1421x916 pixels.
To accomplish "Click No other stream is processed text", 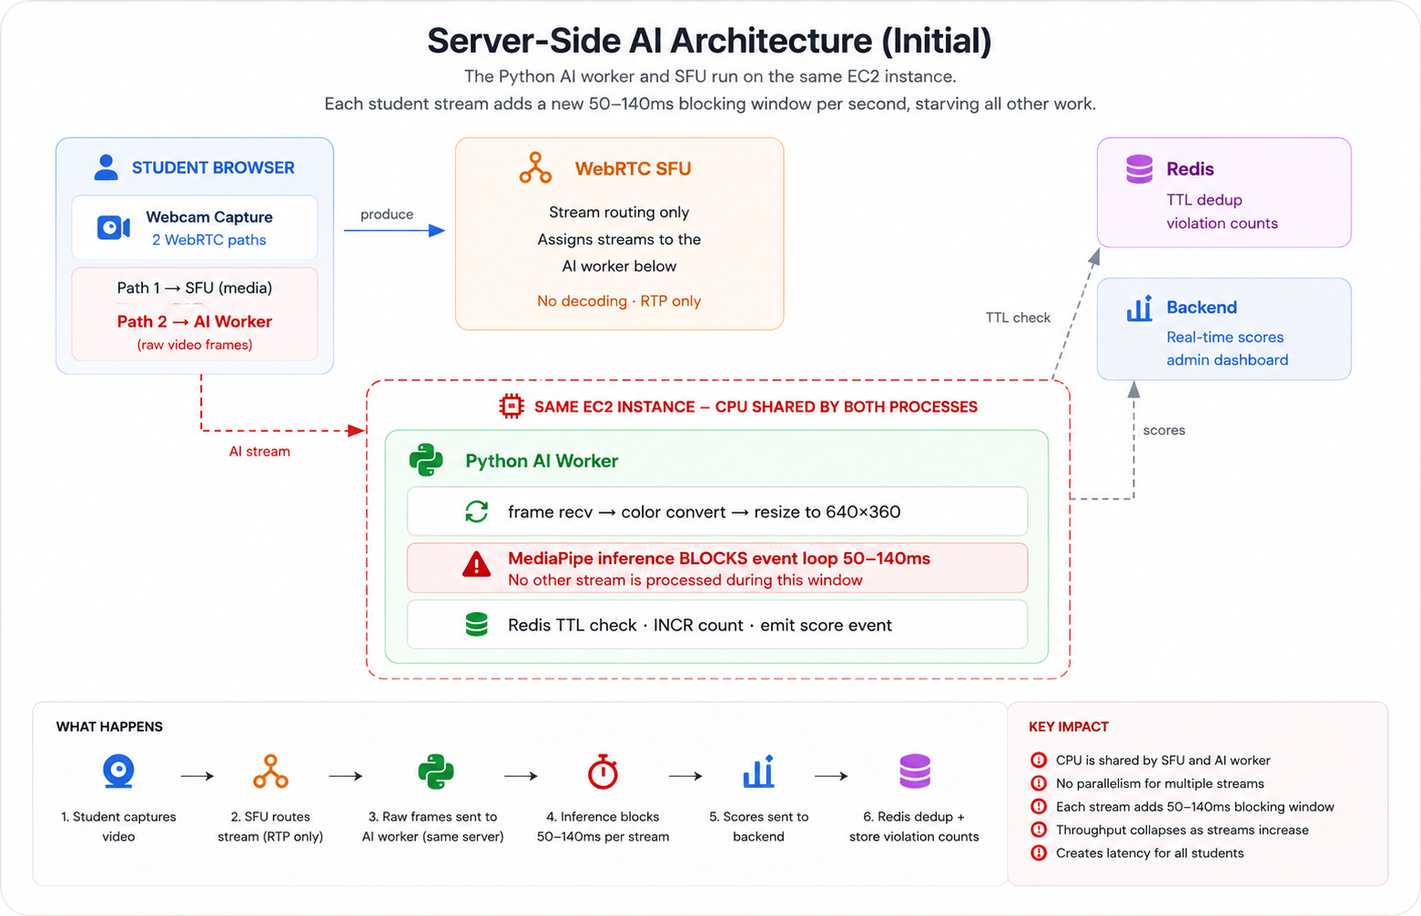I will (x=685, y=580).
